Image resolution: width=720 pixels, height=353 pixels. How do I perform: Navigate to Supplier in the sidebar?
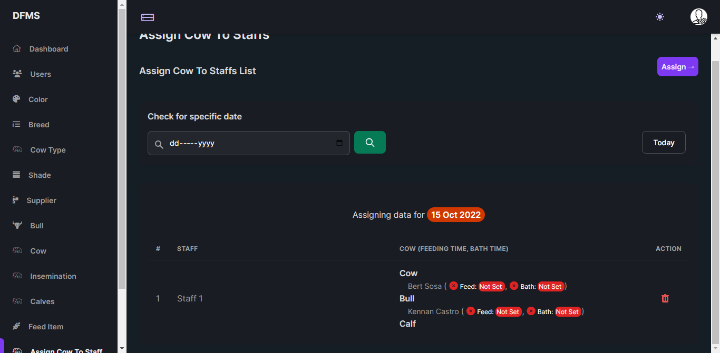(x=41, y=200)
